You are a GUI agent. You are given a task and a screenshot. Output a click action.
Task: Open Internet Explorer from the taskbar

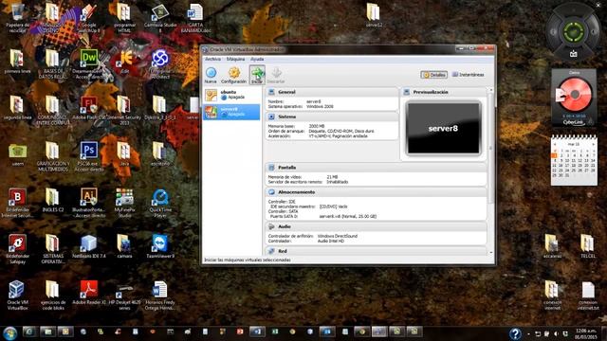(x=29, y=332)
